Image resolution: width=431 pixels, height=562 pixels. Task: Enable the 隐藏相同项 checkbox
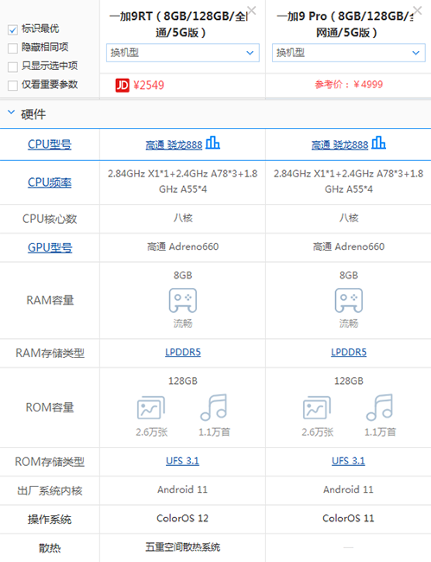tap(13, 48)
